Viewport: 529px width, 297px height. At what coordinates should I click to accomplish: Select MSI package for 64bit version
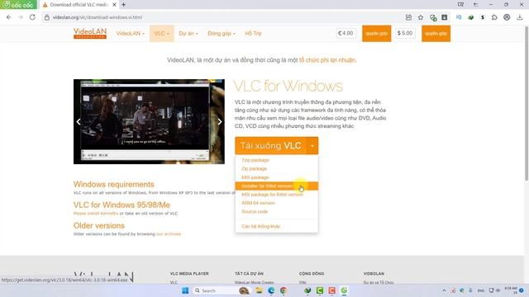[272, 195]
